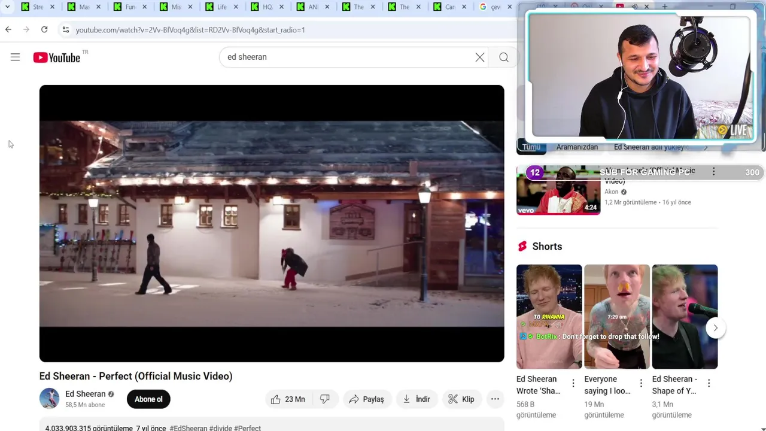The width and height of the screenshot is (766, 431).
Task: Subscribe with the "Abone ol" button
Action: 148,399
